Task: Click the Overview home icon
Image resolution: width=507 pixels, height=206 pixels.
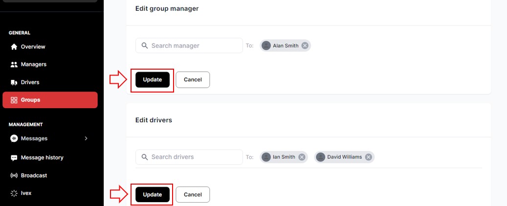Action: click(14, 47)
